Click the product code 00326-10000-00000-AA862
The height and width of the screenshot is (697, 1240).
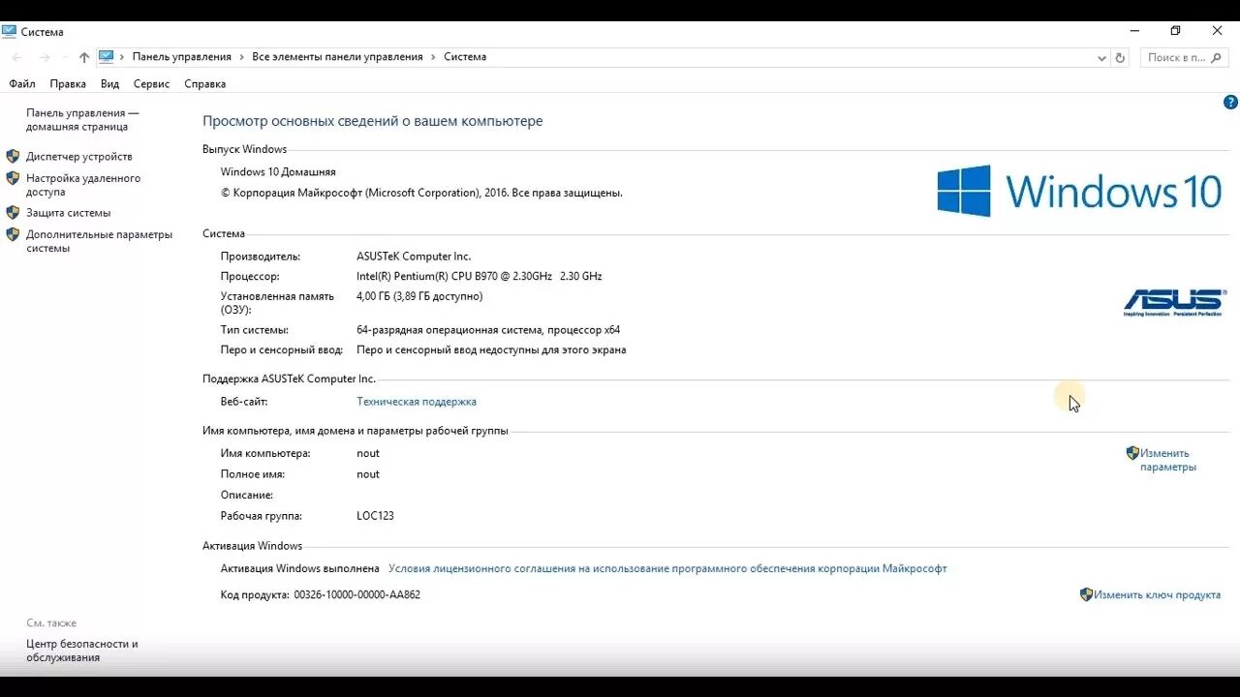coord(356,595)
